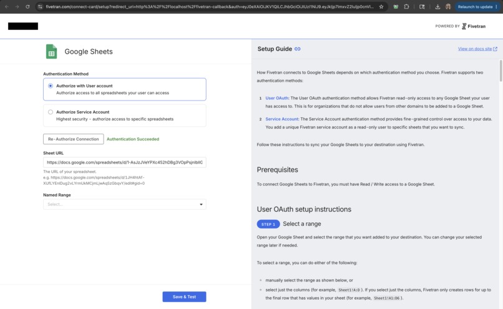Click the browser address bar URL
This screenshot has height=309, width=503.
click(210, 6)
